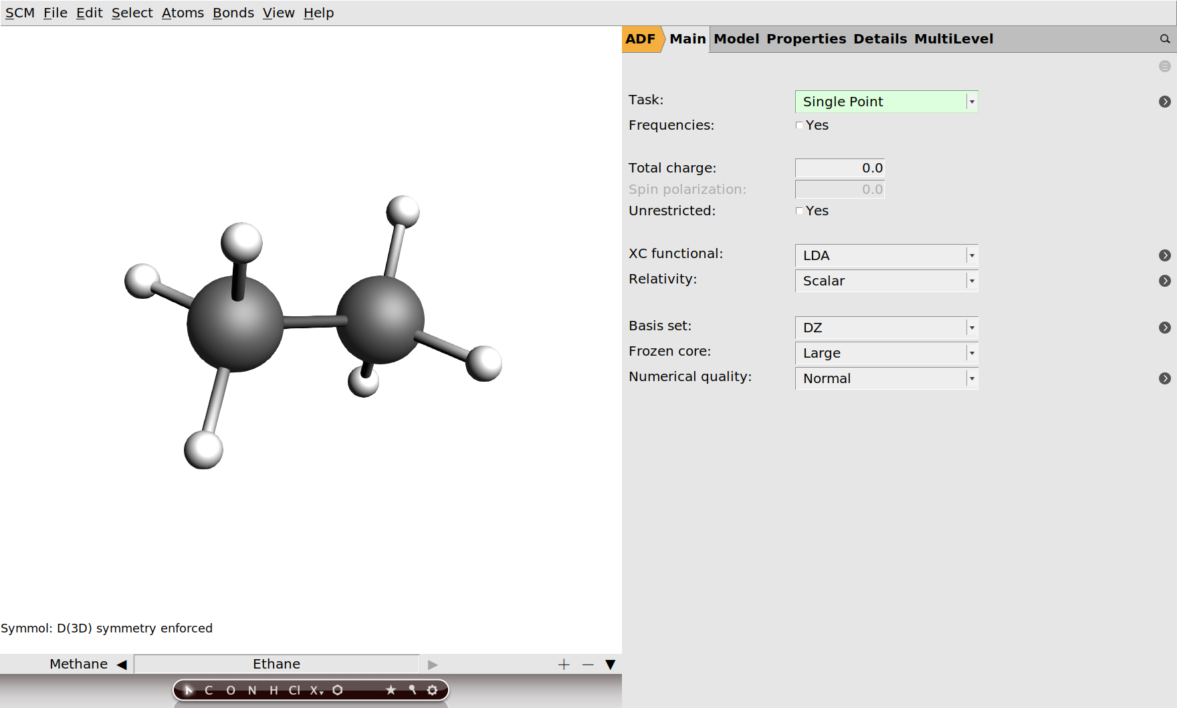The width and height of the screenshot is (1177, 708).
Task: Select Chlorine from the element bar
Action: pyautogui.click(x=295, y=691)
